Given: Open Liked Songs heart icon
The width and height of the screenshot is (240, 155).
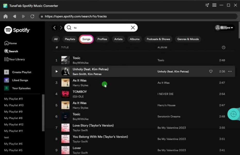Looking at the screenshot, I should [x=6, y=80].
